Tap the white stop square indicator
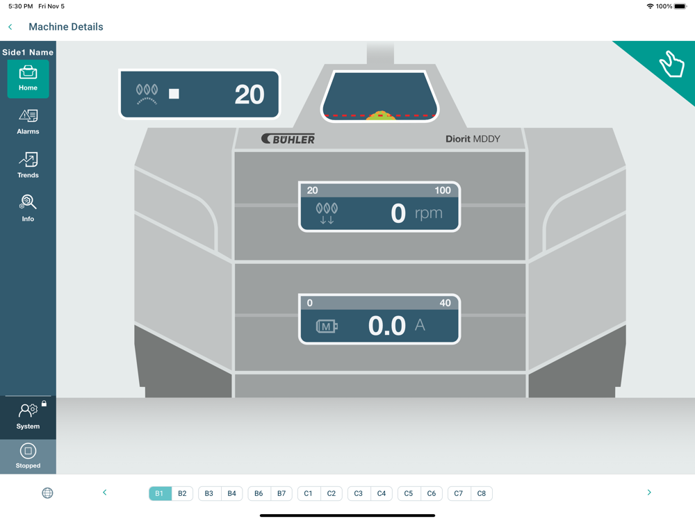The image size is (695, 521). 174,94
